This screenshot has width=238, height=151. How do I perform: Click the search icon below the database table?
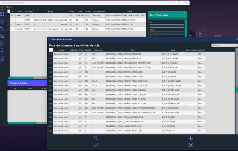pyautogui.click(x=95, y=138)
